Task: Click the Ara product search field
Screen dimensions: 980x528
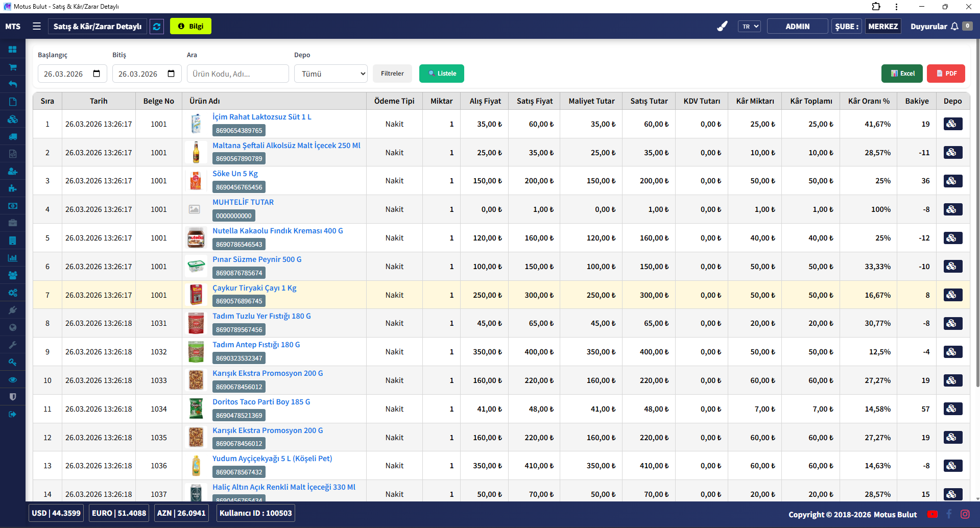Action: (x=237, y=74)
